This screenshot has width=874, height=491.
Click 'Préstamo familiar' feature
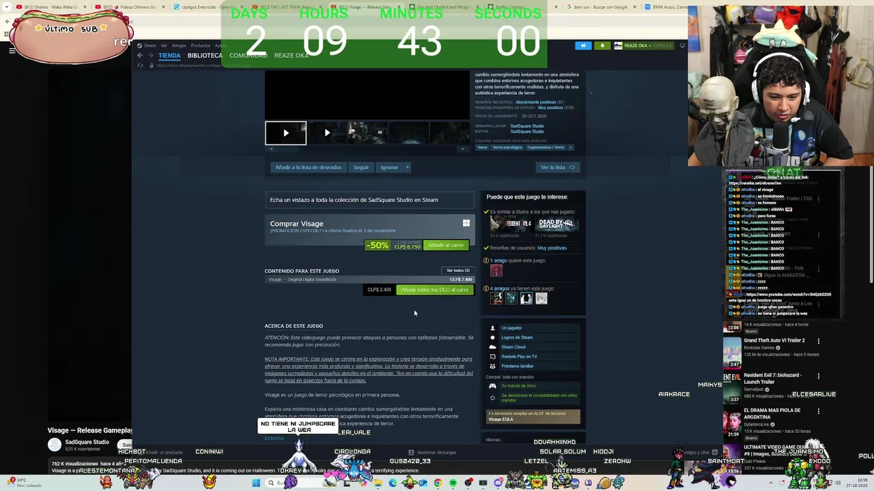point(533,366)
